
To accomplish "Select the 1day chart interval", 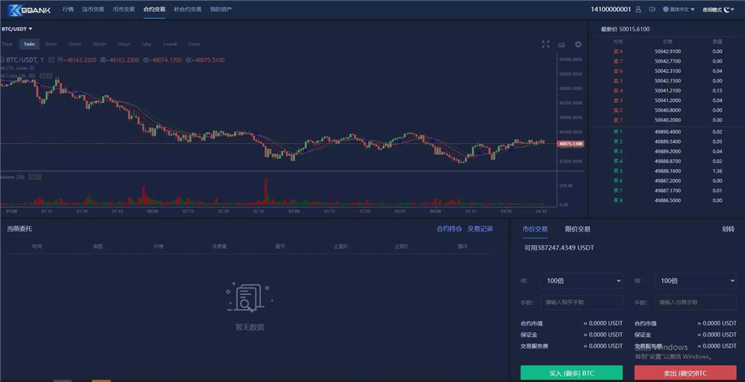I will point(146,44).
